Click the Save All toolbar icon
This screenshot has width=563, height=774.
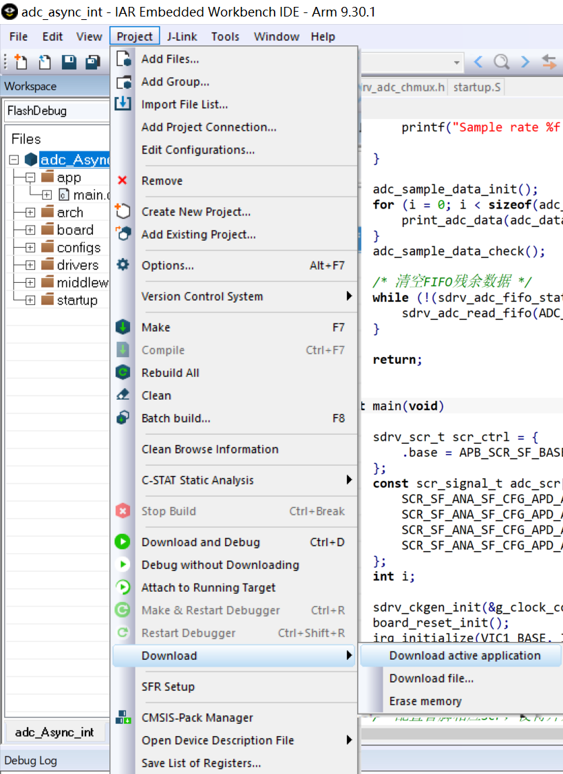(x=92, y=63)
